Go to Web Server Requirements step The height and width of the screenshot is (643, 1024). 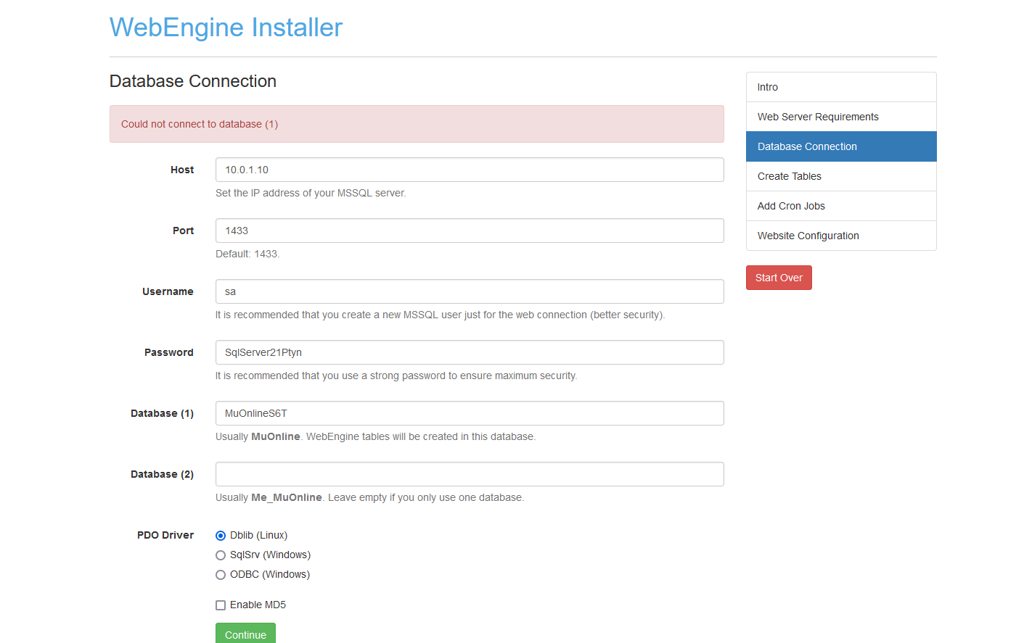[x=840, y=117]
